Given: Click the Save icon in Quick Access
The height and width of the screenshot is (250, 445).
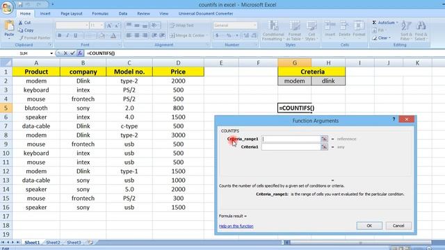Looking at the screenshot, I should coord(20,4).
